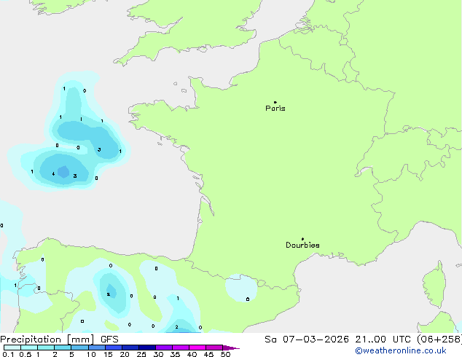
Task: Select the 2–5 mm legend swatch
Action: tap(63, 348)
